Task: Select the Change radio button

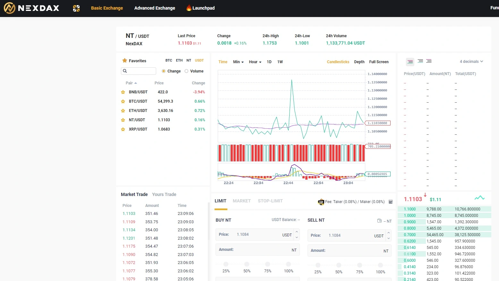Action: point(164,71)
